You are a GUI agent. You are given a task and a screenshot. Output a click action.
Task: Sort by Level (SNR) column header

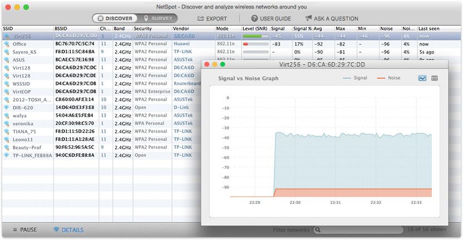click(x=255, y=28)
